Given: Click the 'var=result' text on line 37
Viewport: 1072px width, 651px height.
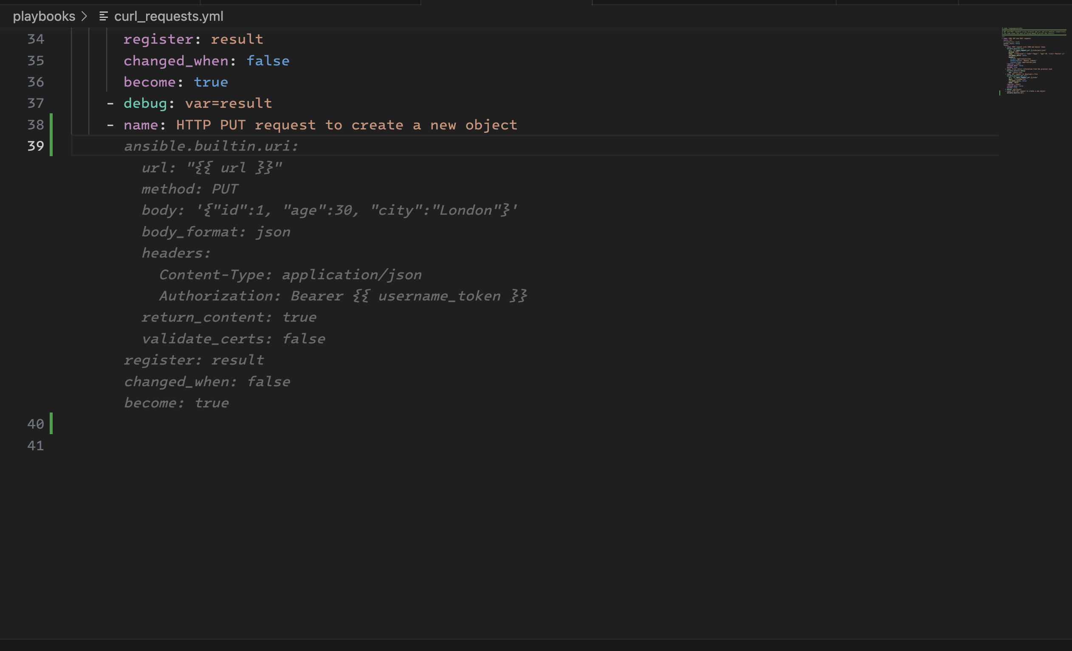Looking at the screenshot, I should (x=229, y=104).
